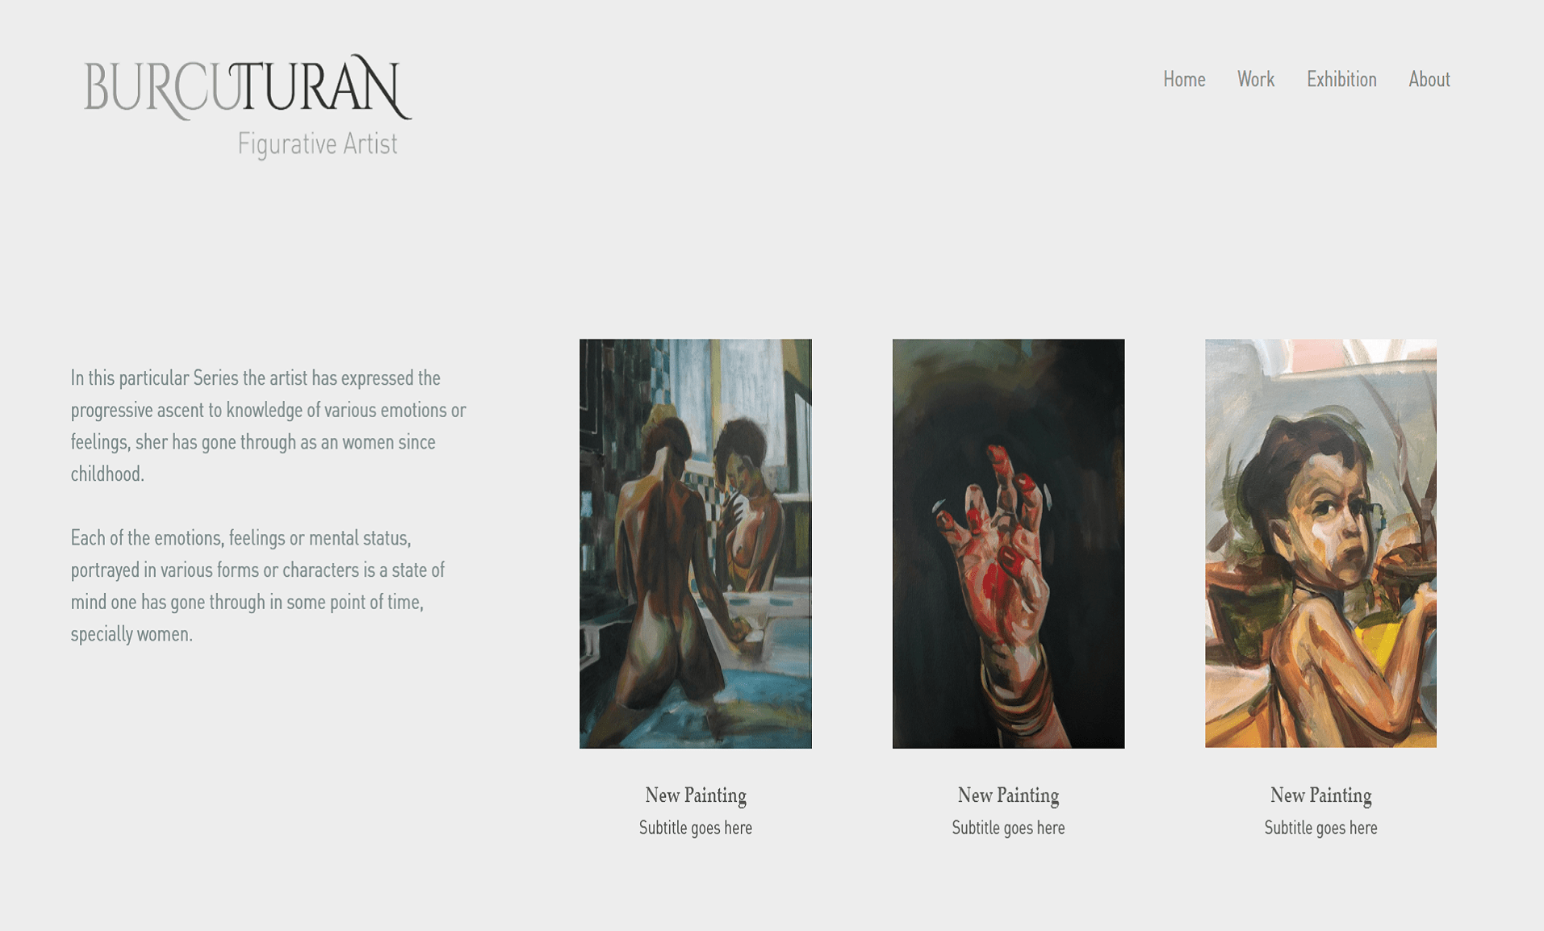1544x931 pixels.
Task: Click the dark TURAN part of logo
Action: click(x=321, y=87)
